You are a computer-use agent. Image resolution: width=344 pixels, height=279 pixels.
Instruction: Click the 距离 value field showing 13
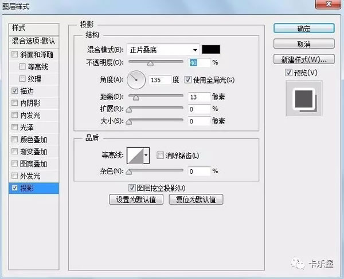pyautogui.click(x=199, y=97)
